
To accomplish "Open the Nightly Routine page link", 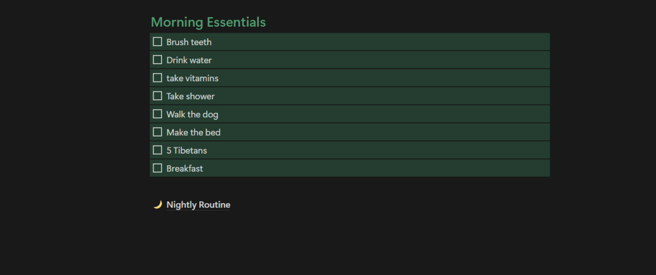I will [198, 205].
